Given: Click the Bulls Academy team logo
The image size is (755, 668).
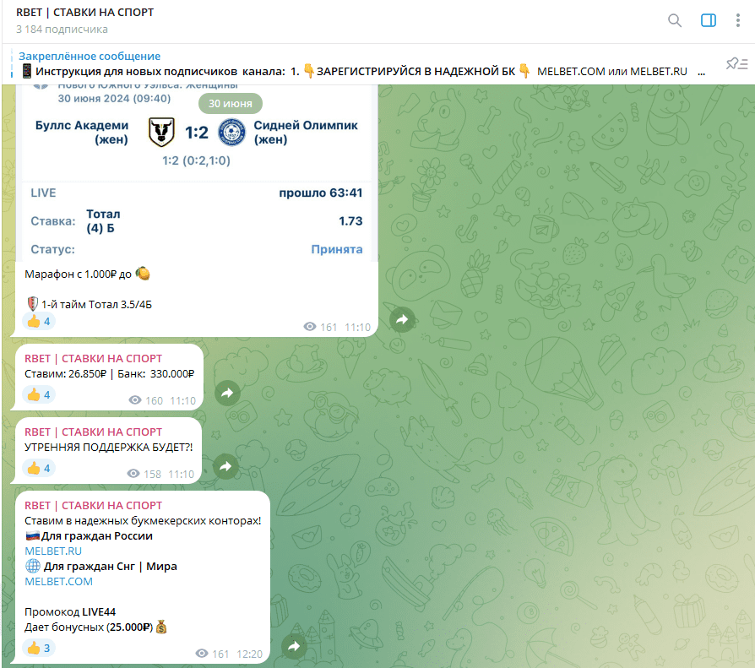Looking at the screenshot, I should (161, 132).
